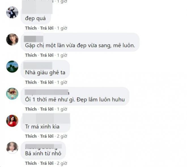Like the 'Tr má xinh kìa' comment
Image resolution: width=187 pixels, height=167 pixels.
(31, 136)
